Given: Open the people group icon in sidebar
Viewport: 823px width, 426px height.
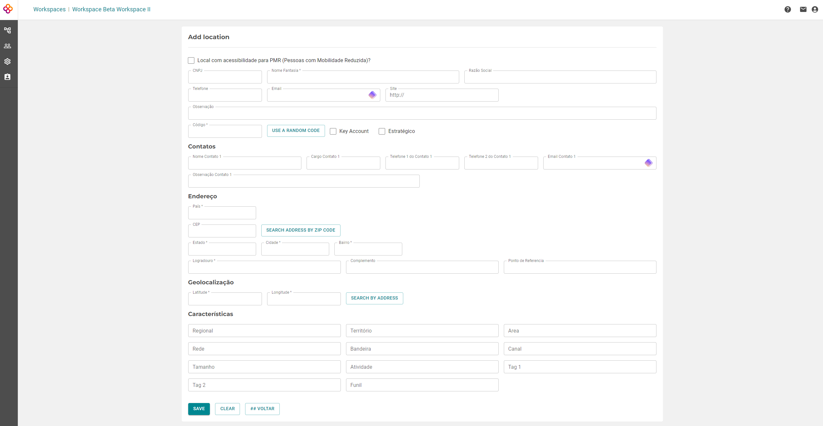Looking at the screenshot, I should click(x=7, y=46).
